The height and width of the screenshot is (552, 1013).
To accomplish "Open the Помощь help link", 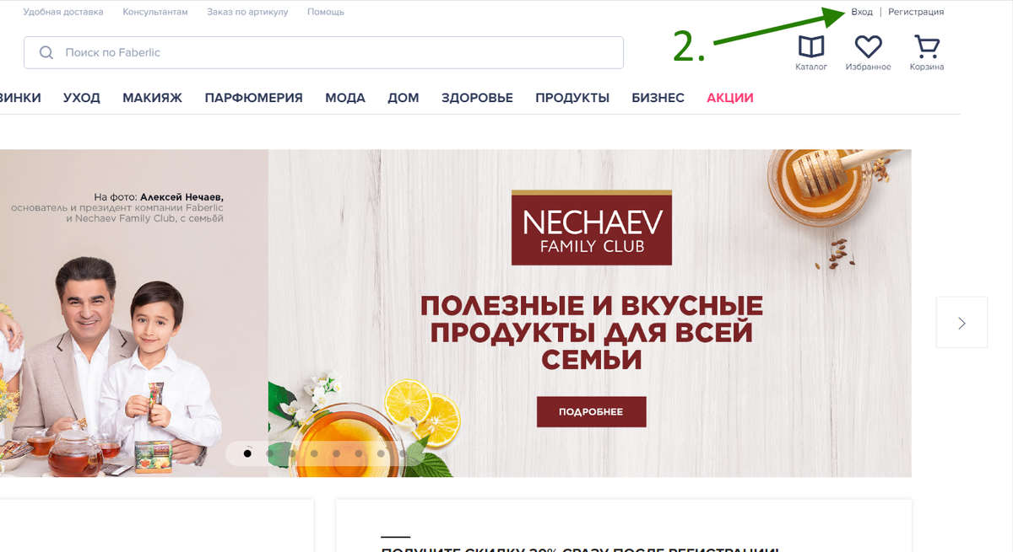I will 326,12.
